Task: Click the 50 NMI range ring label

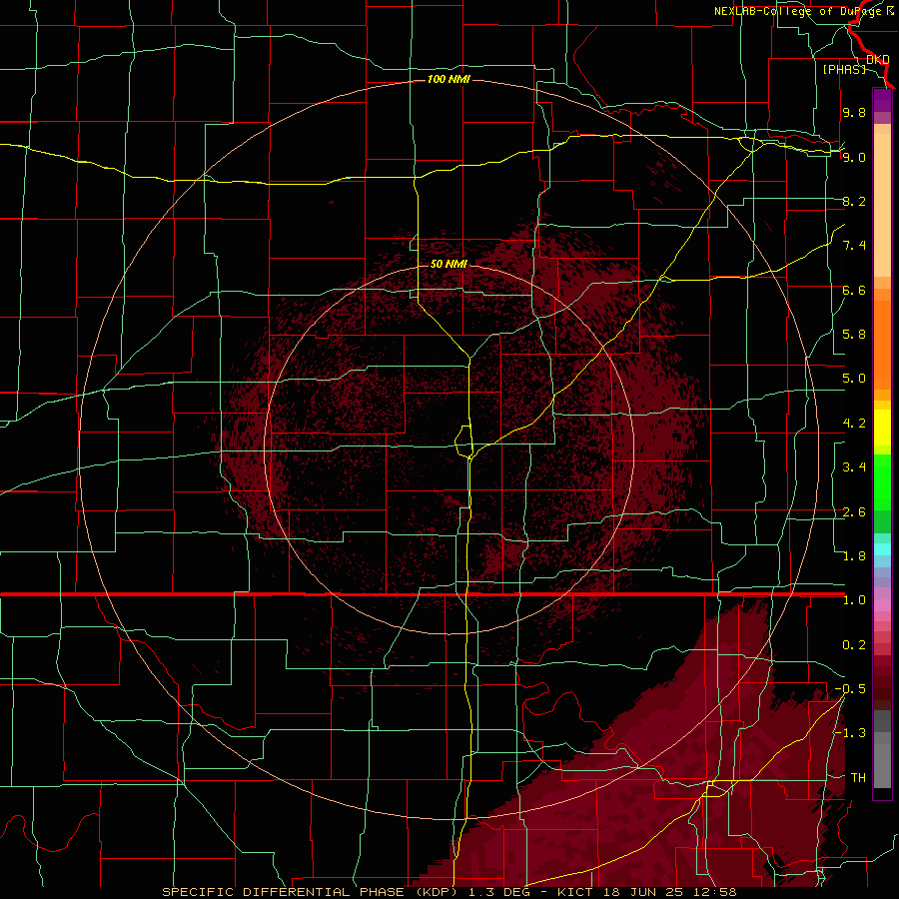Action: tap(449, 264)
